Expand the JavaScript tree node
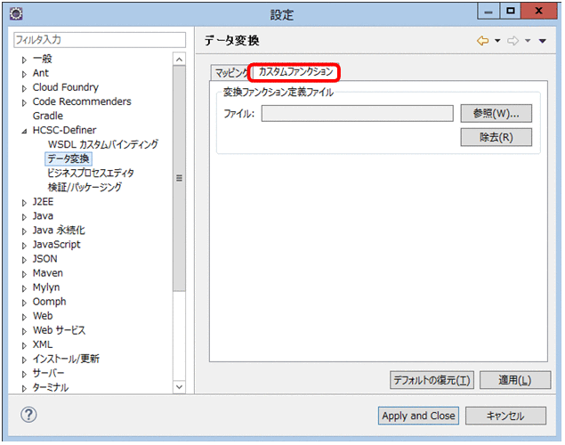The height and width of the screenshot is (445, 565). coord(24,246)
